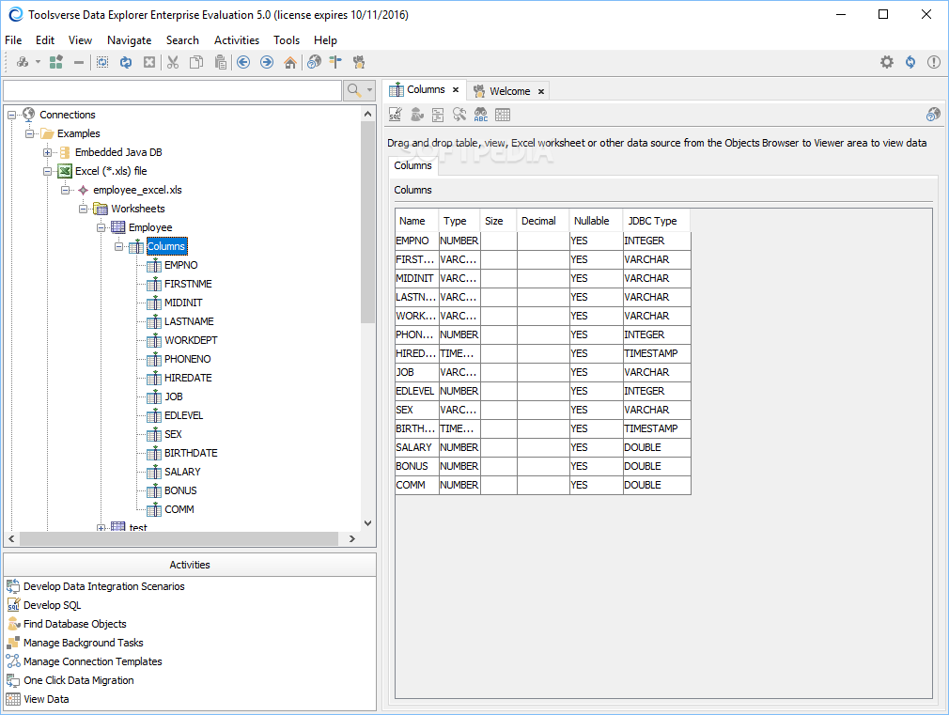Click the tools refresh icon in Columns toolbar
This screenshot has width=949, height=715.
pos(459,115)
